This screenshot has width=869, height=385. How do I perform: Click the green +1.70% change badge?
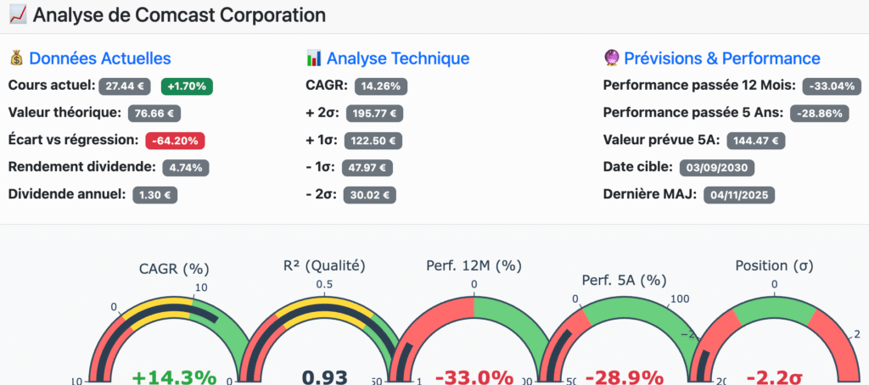187,86
